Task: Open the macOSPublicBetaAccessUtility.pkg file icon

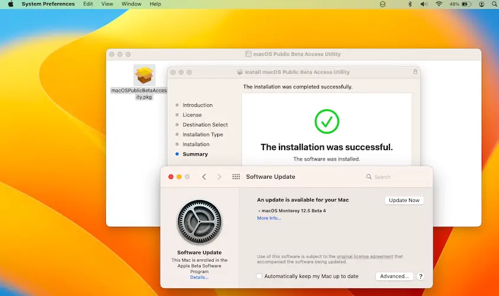Action: [144, 76]
